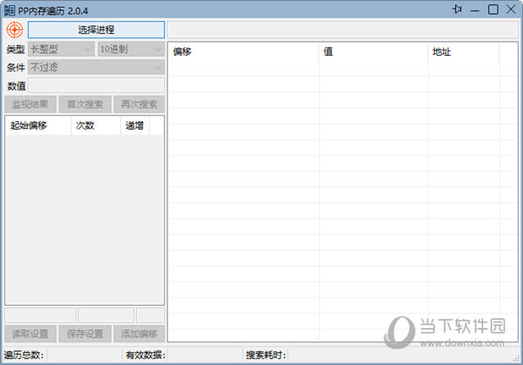The image size is (523, 365).
Task: Click the middle input box above 保存设置
Action: [x=106, y=315]
